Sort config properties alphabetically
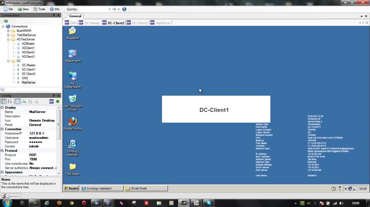Viewport: 370px width, 207px height. (10, 101)
